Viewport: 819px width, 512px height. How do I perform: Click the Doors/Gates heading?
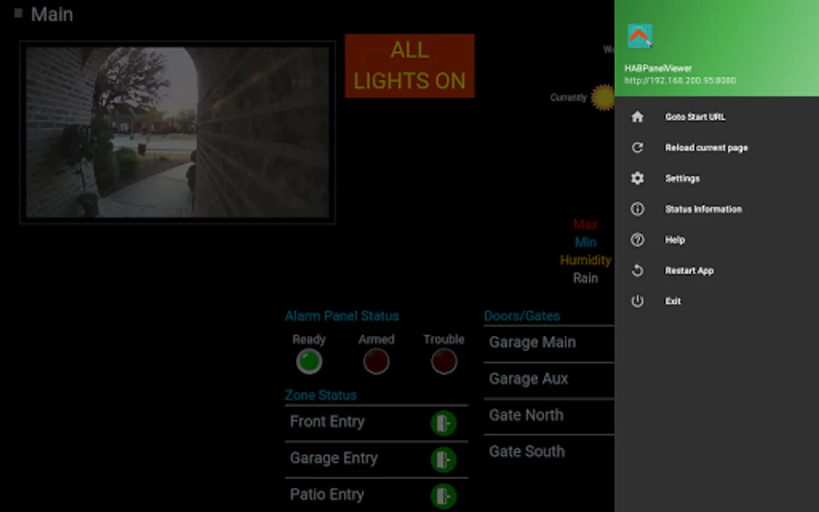pyautogui.click(x=522, y=316)
